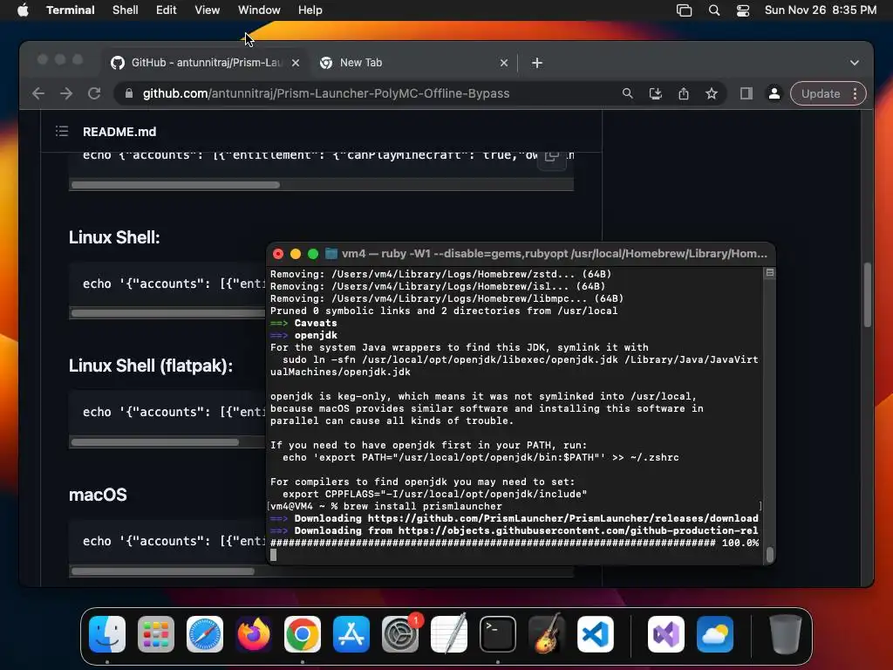Screen dimensions: 893x670
Task: Open Finder from the Dock
Action: point(107,634)
